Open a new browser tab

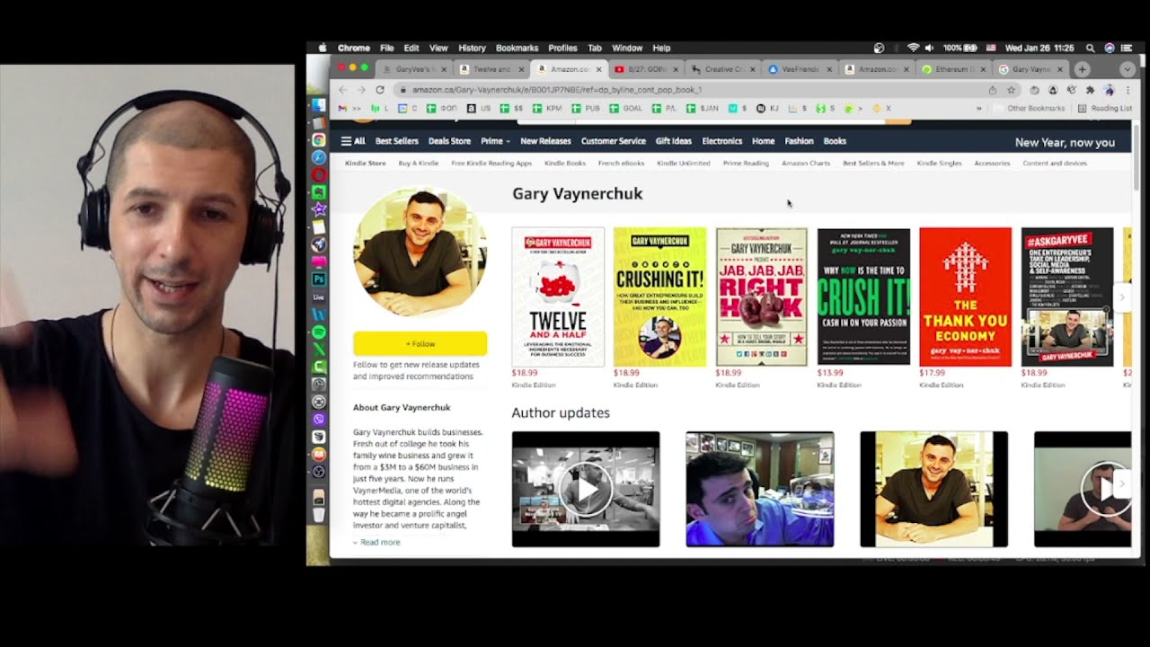click(1082, 69)
